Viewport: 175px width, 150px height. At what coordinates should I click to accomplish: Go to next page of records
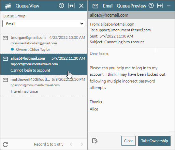tap(82, 144)
